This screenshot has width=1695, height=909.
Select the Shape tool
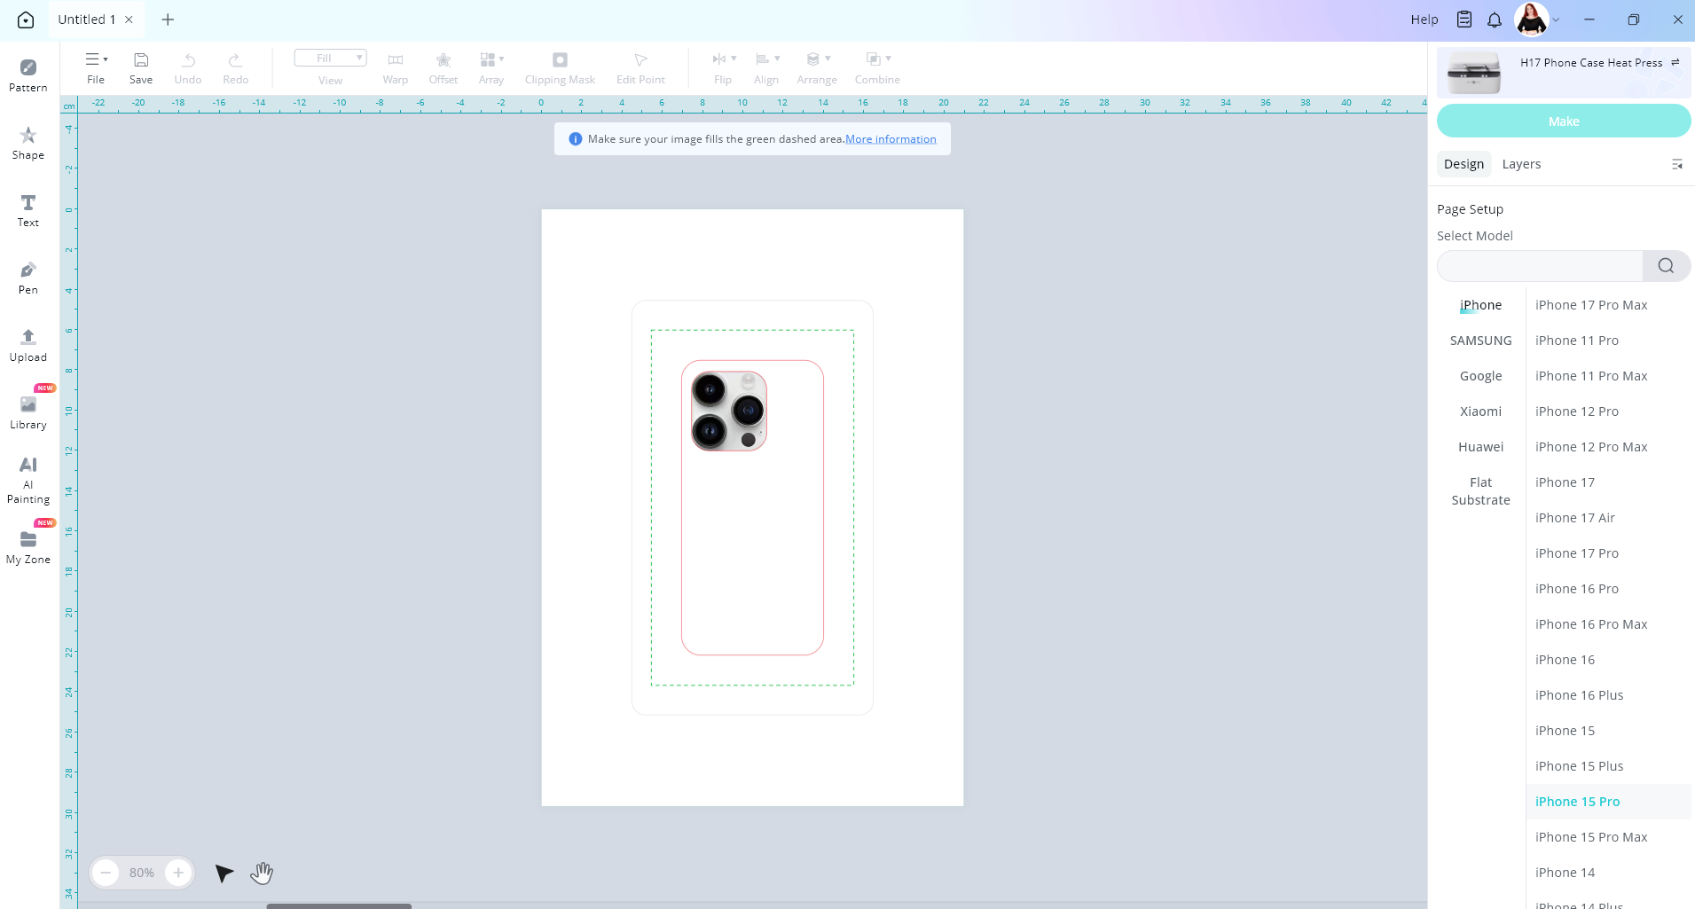click(x=28, y=143)
